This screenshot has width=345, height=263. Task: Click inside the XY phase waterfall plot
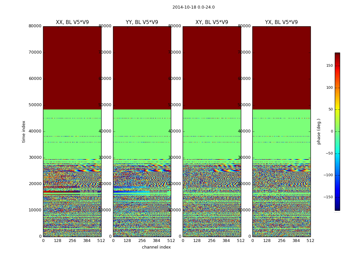(x=212, y=131)
